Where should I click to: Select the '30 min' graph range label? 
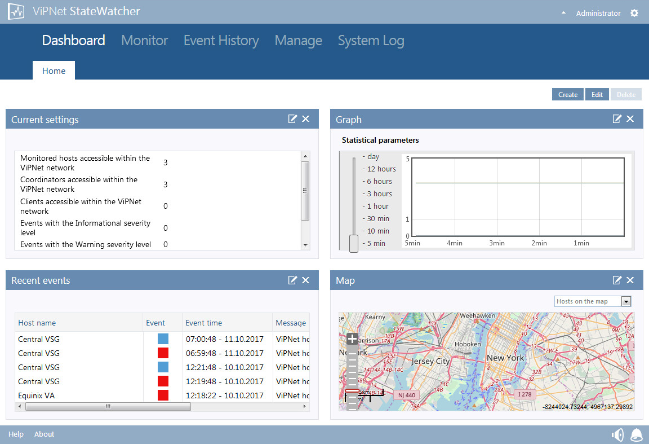coord(378,218)
